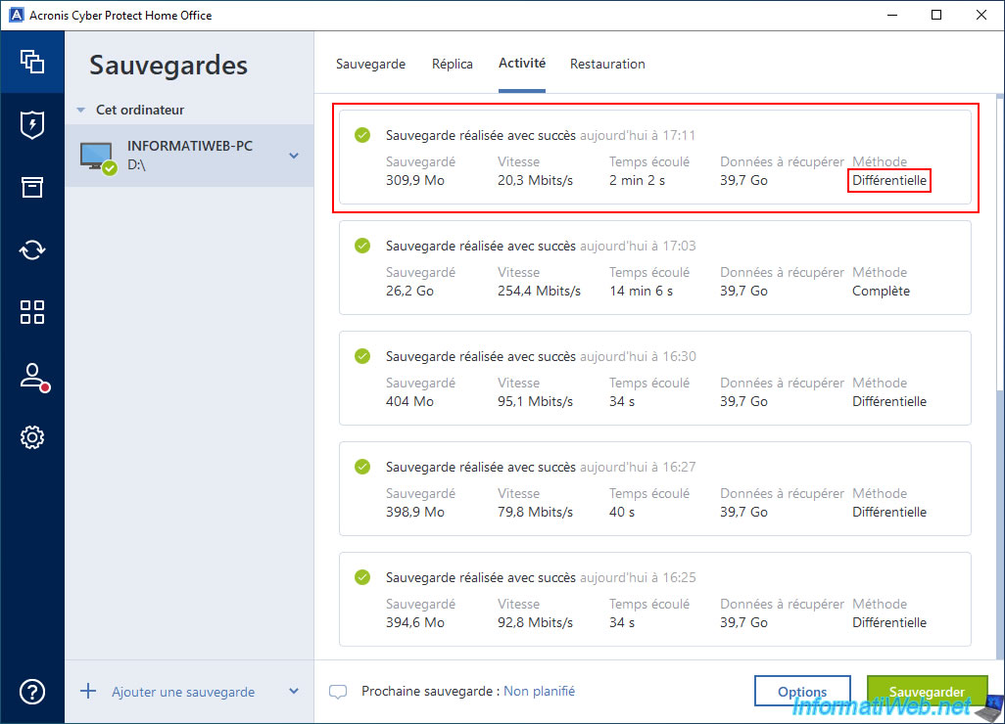Screen dimensions: 1005x724
Task: Open the Ajouter une sauvegarde dropdown arrow
Action: coord(294,692)
